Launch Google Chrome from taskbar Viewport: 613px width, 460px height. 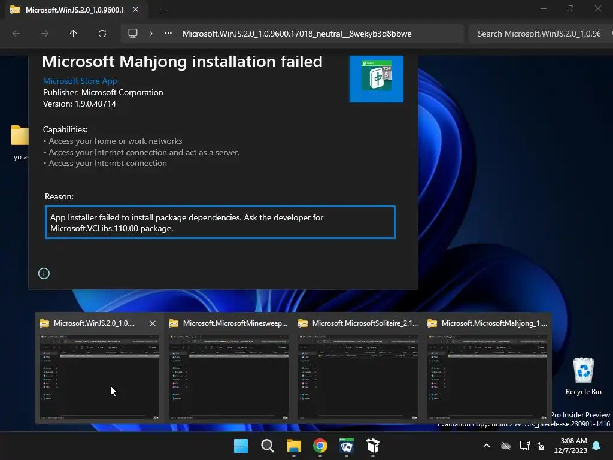[320, 446]
